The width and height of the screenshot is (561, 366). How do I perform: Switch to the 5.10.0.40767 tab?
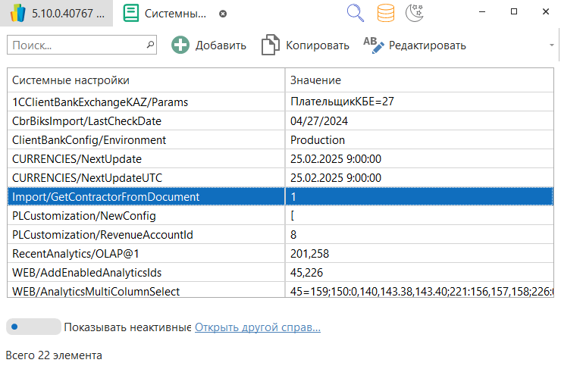[x=57, y=14]
